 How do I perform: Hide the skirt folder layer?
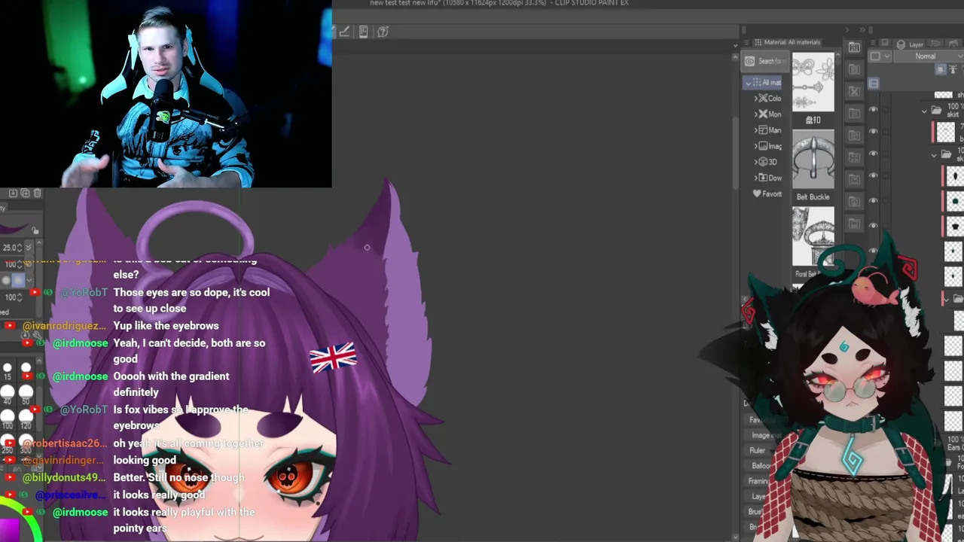pyautogui.click(x=874, y=110)
